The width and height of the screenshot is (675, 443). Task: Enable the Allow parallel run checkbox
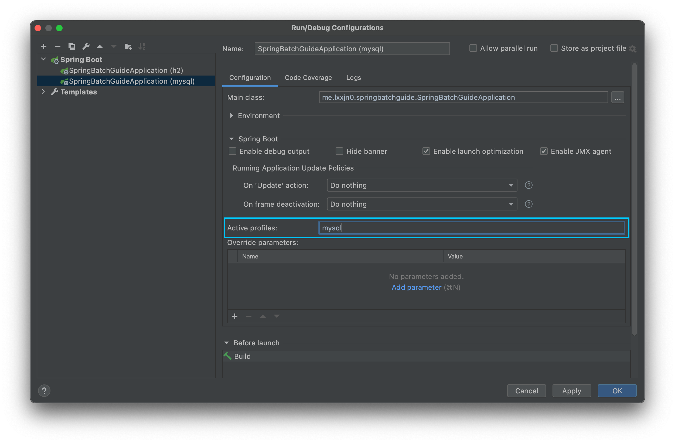[473, 48]
